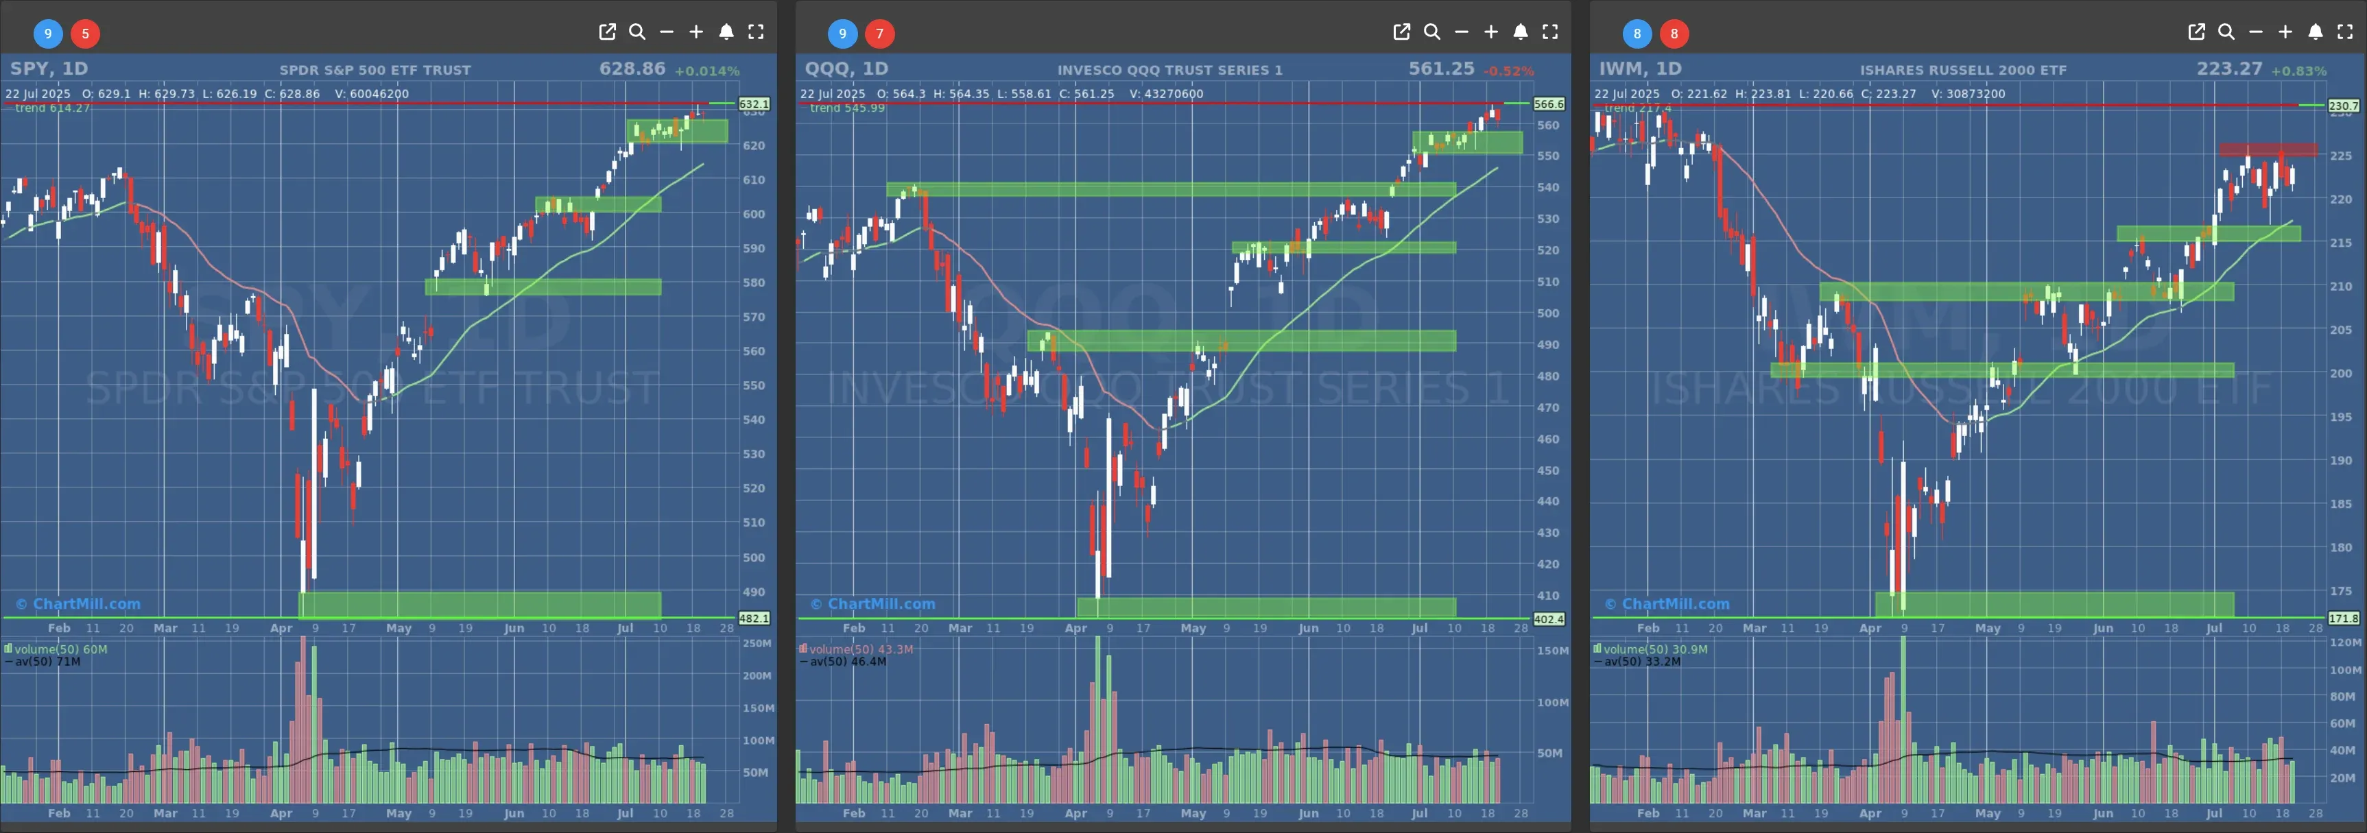Click IWM change +0.83%
Image resolution: width=2367 pixels, height=833 pixels.
(2299, 71)
